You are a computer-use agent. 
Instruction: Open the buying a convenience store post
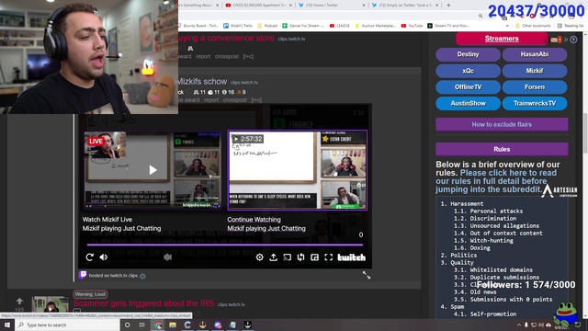pos(226,38)
